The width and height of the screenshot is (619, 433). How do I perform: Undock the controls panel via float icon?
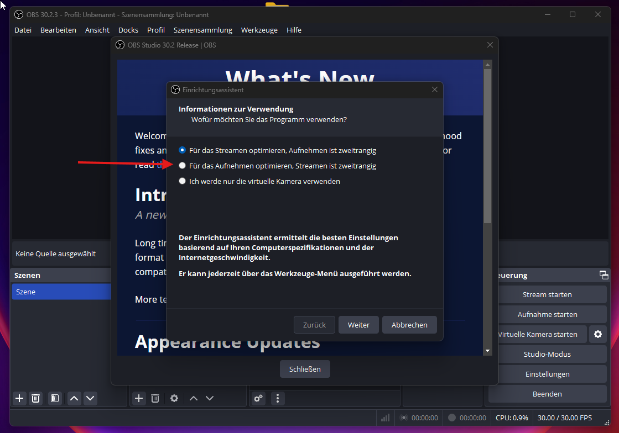click(x=604, y=275)
